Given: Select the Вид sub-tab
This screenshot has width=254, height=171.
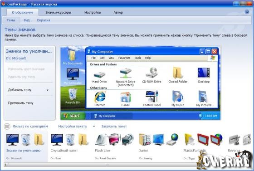Looking at the screenshot, I should pos(27,20).
